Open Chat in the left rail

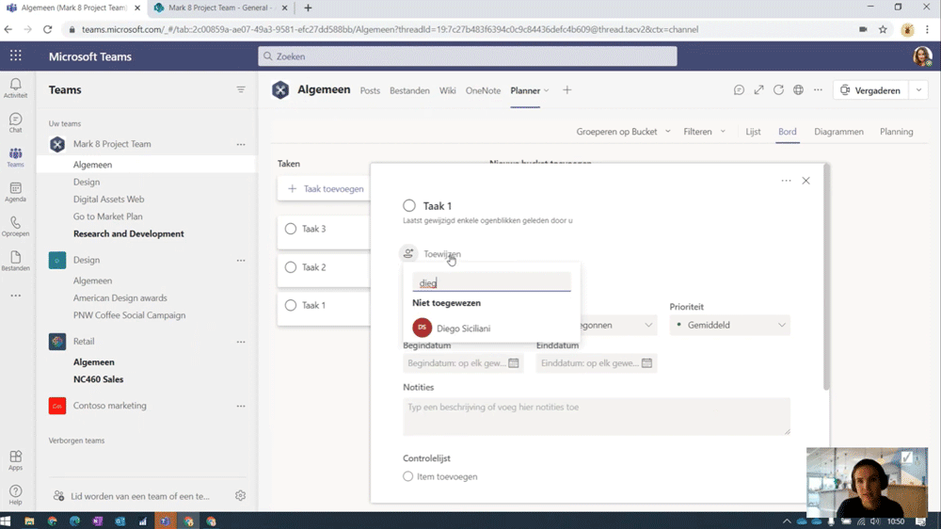click(x=16, y=122)
